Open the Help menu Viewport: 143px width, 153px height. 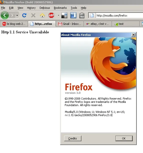(x=84, y=8)
